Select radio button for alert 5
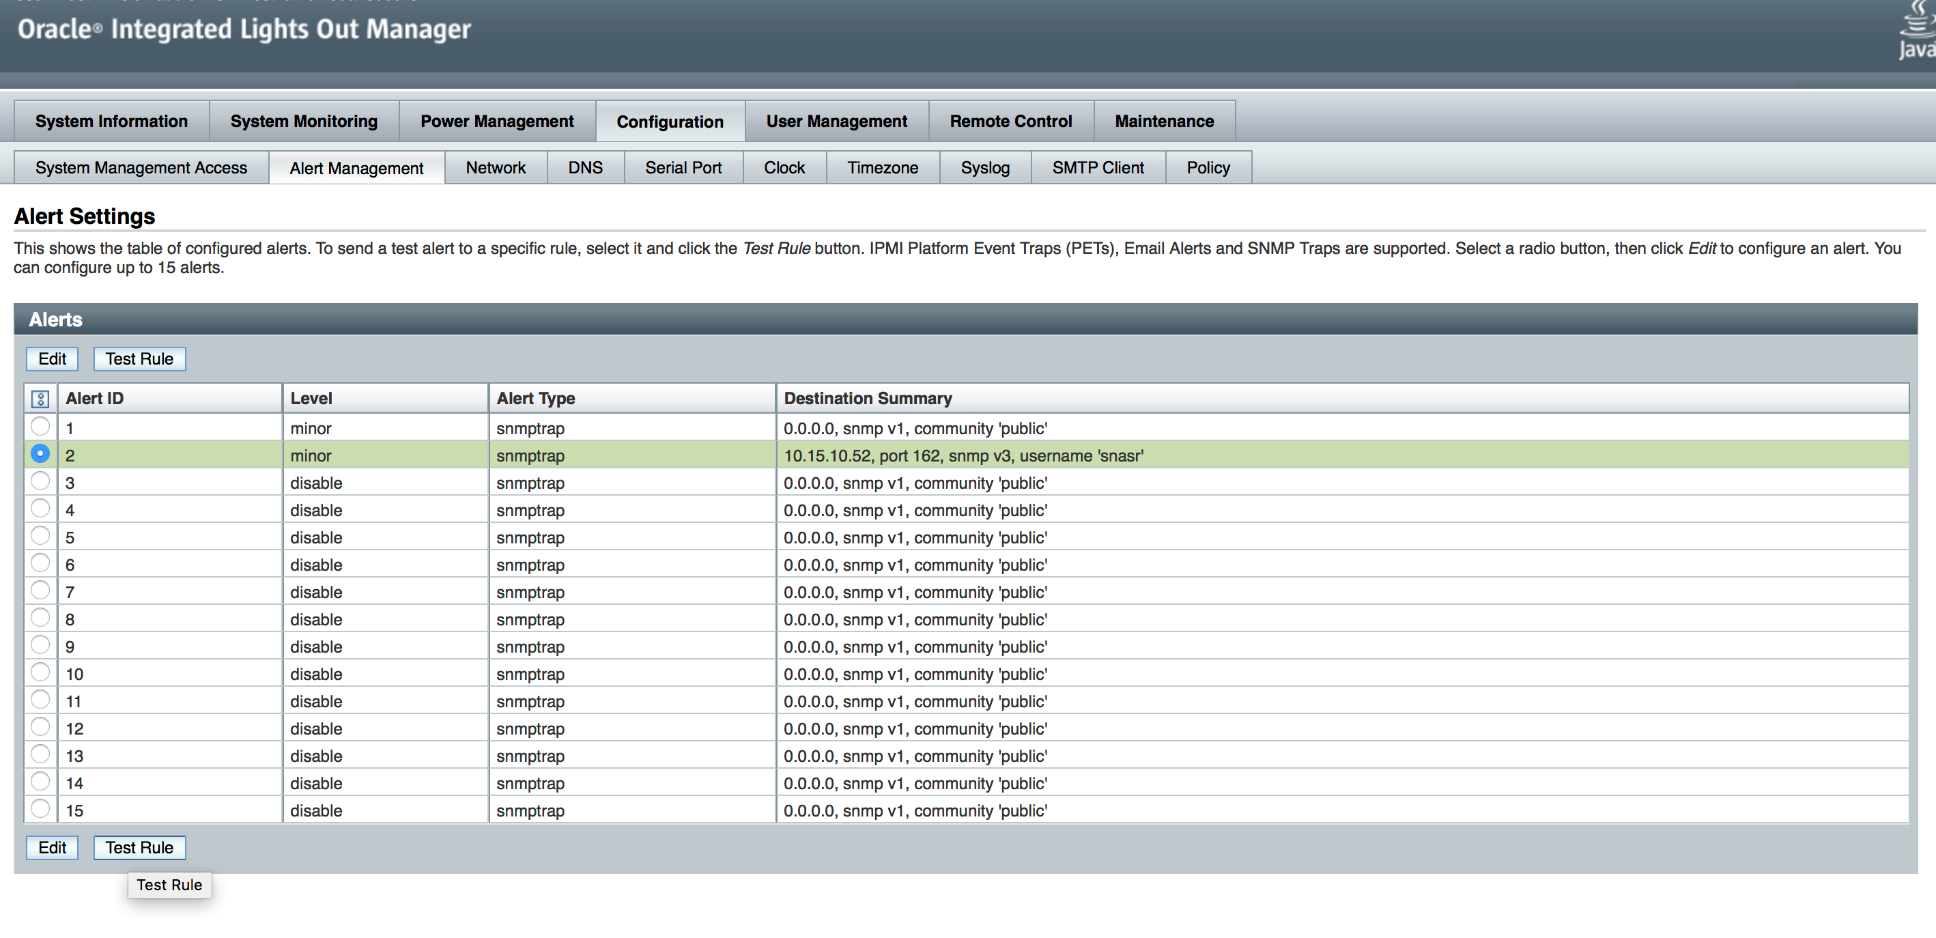 [x=40, y=536]
